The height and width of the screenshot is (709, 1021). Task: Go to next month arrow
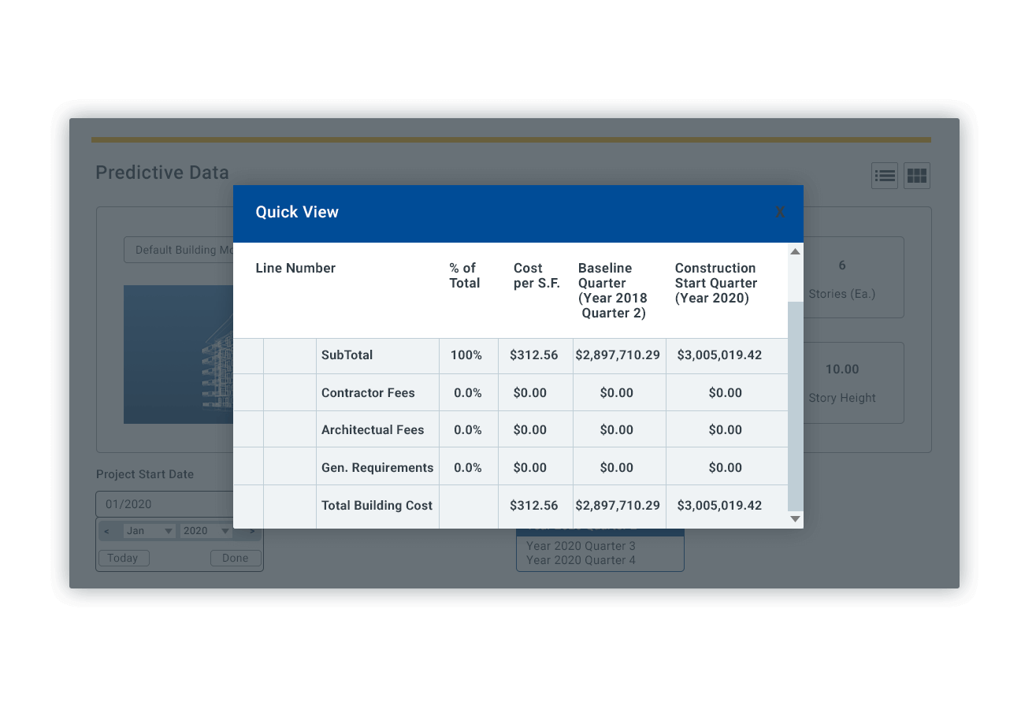[x=252, y=531]
